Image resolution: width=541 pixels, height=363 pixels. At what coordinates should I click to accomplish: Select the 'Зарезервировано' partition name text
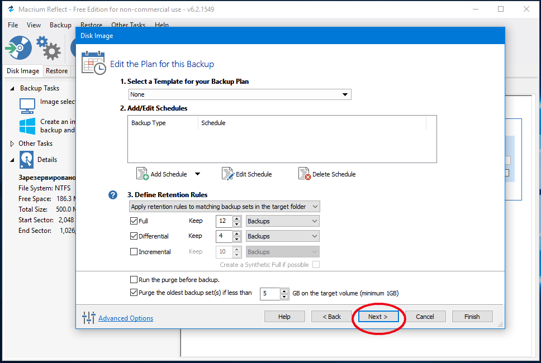click(47, 178)
